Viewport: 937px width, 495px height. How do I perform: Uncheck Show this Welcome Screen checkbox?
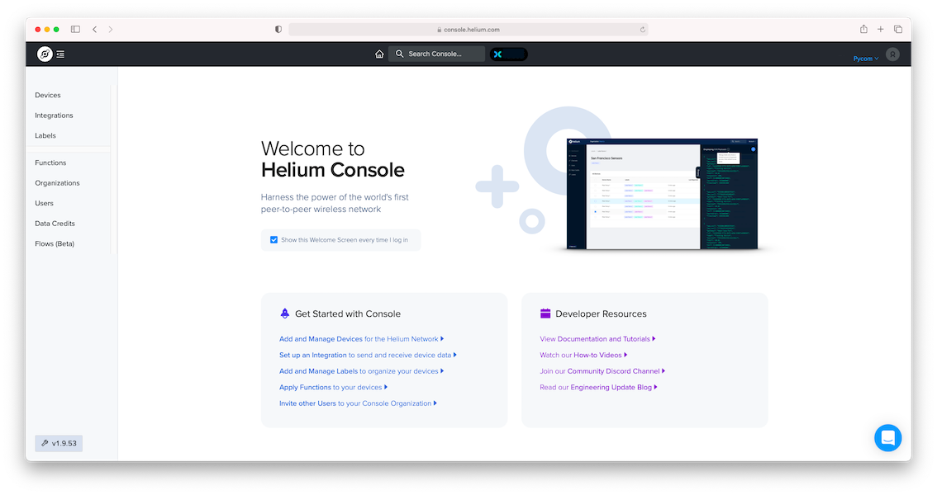coord(273,240)
